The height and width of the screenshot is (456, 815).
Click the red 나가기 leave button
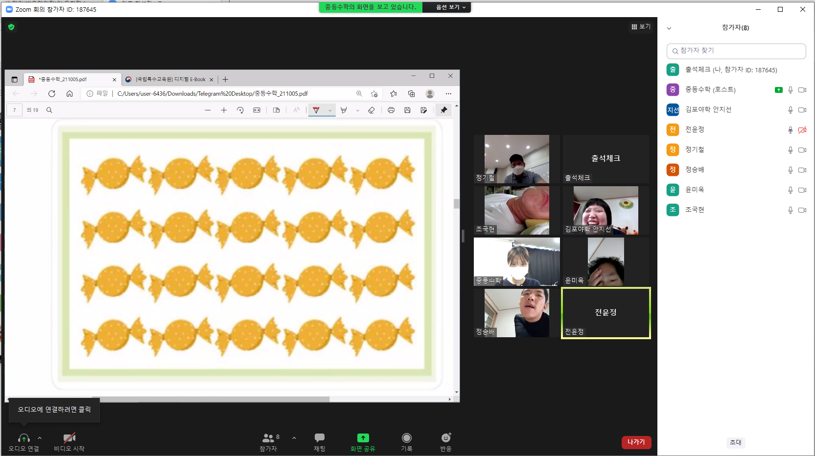tap(636, 442)
